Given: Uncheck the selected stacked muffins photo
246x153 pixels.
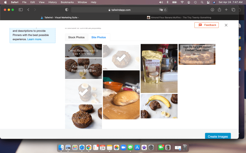Looking at the screenshot, I should click(x=83, y=92).
